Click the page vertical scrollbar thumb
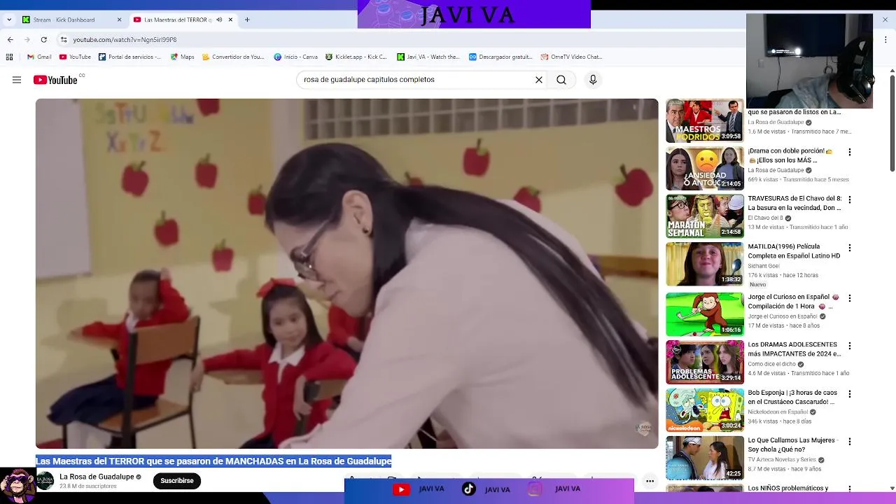 pos(892,123)
